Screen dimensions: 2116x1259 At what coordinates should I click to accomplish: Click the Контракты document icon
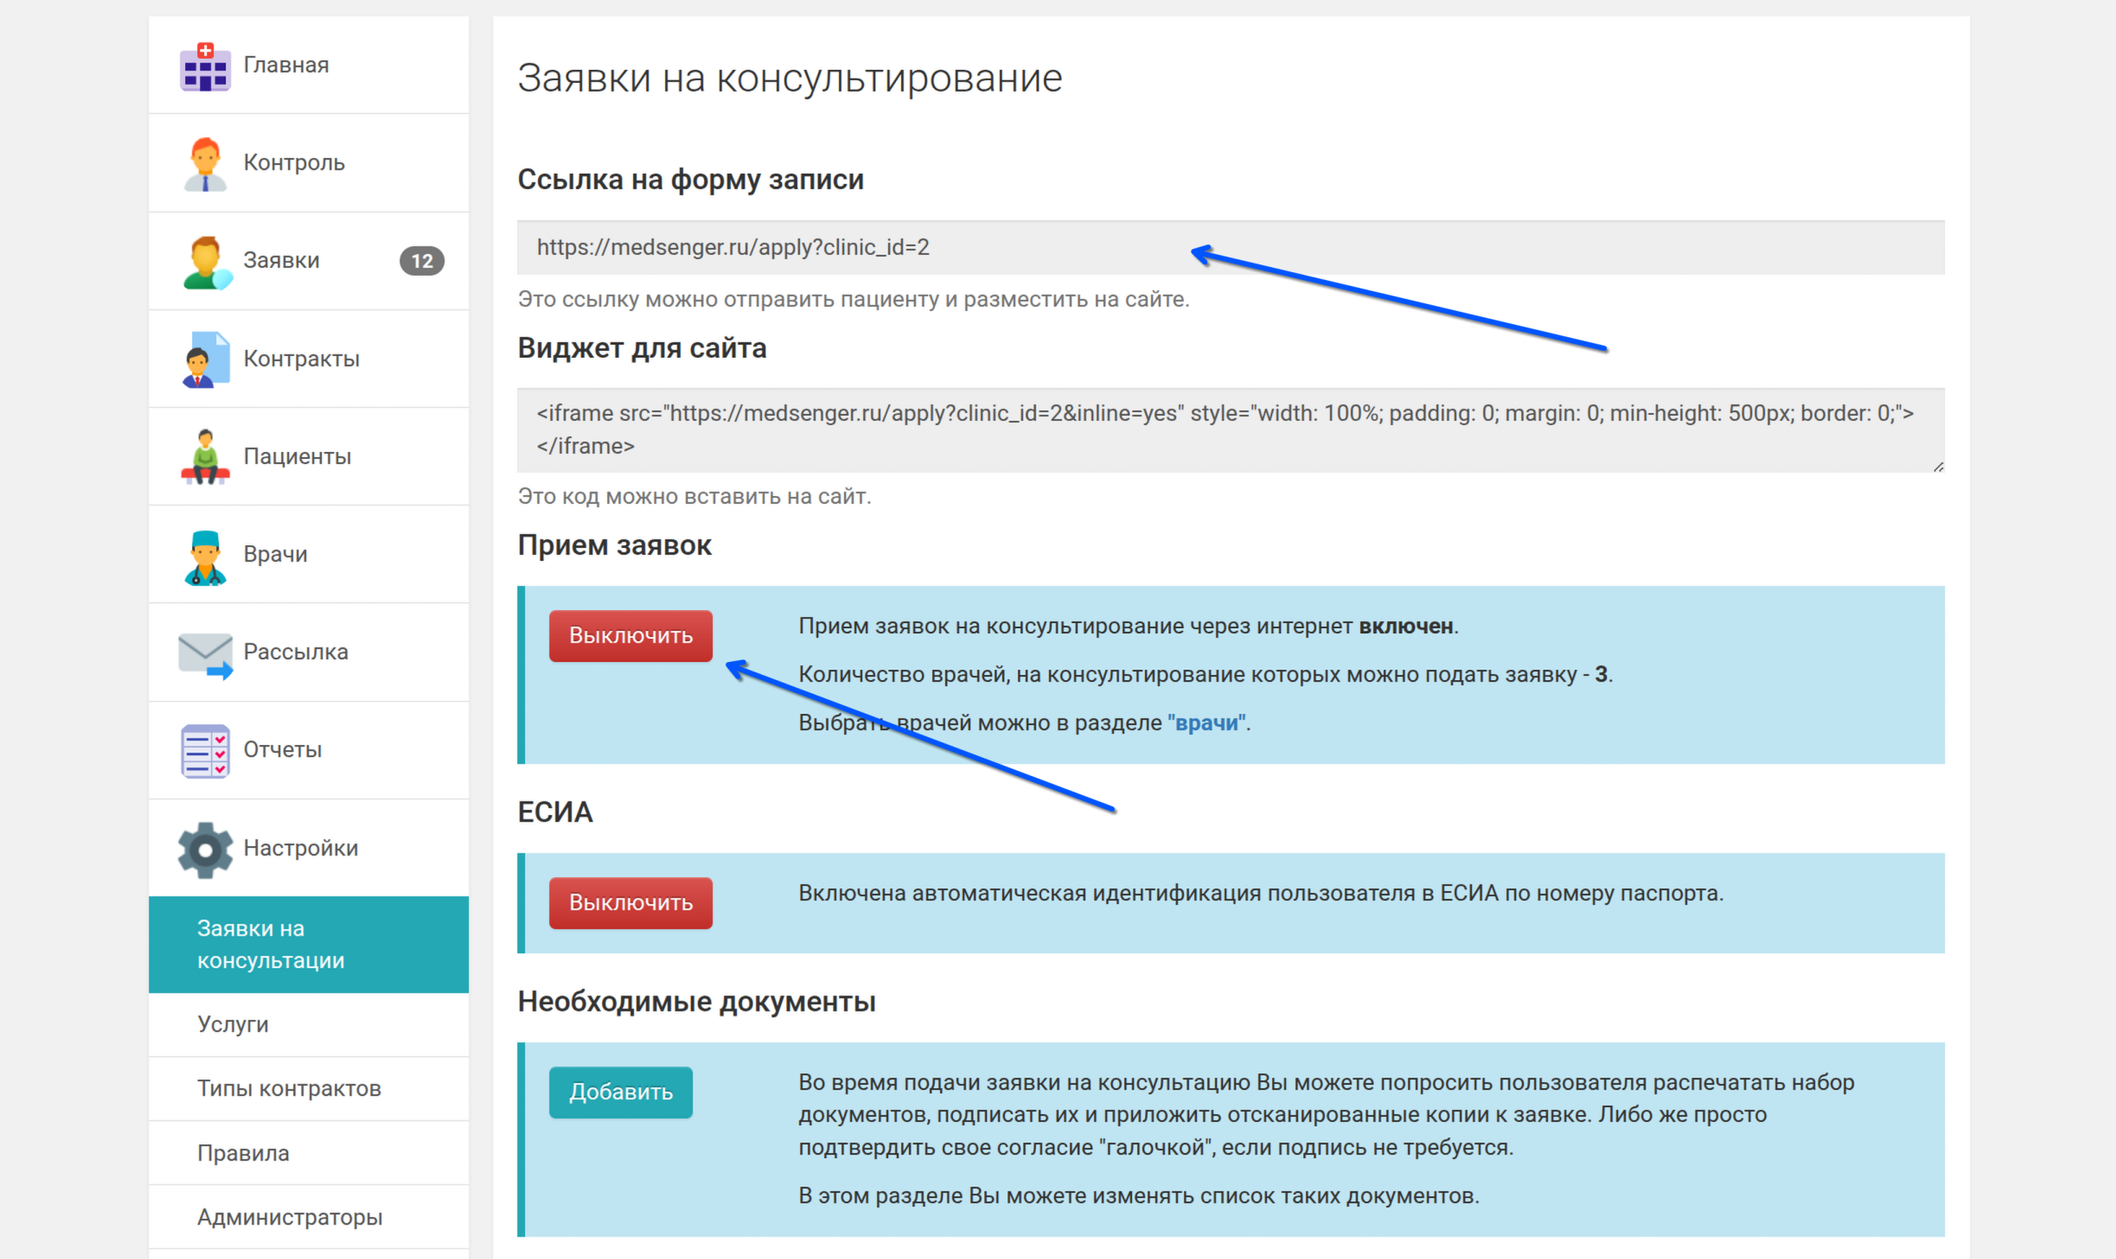point(204,359)
